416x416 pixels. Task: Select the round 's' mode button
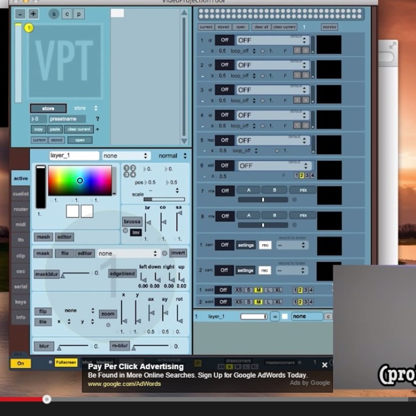click(54, 14)
